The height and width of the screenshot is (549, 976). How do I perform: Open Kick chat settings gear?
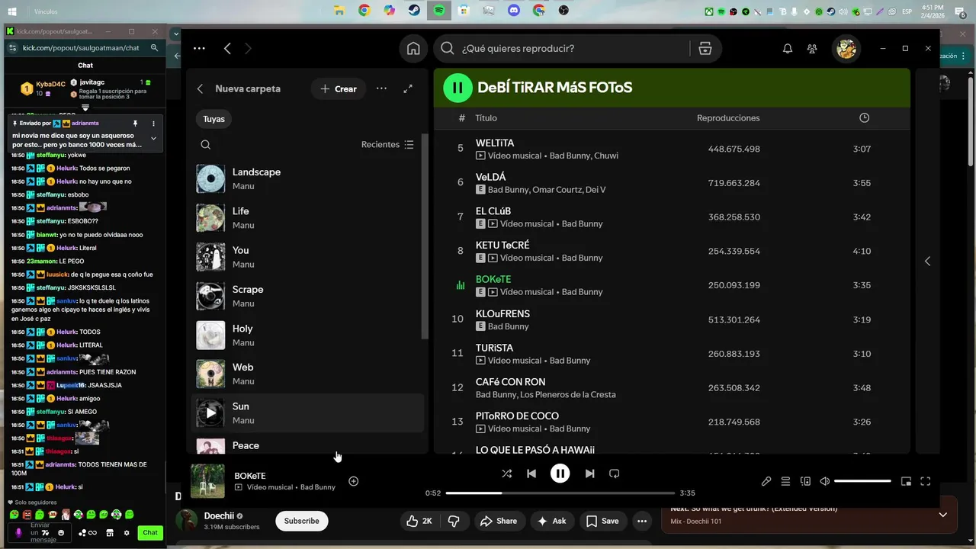click(x=127, y=533)
